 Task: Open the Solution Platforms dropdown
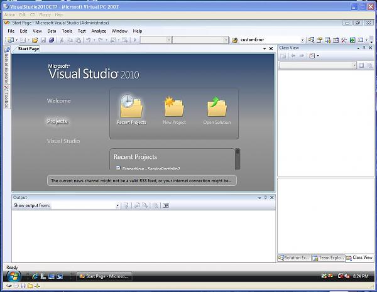(x=226, y=40)
